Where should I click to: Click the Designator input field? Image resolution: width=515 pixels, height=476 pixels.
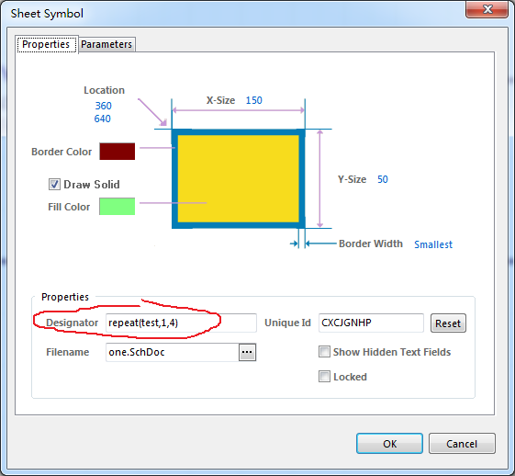(181, 323)
